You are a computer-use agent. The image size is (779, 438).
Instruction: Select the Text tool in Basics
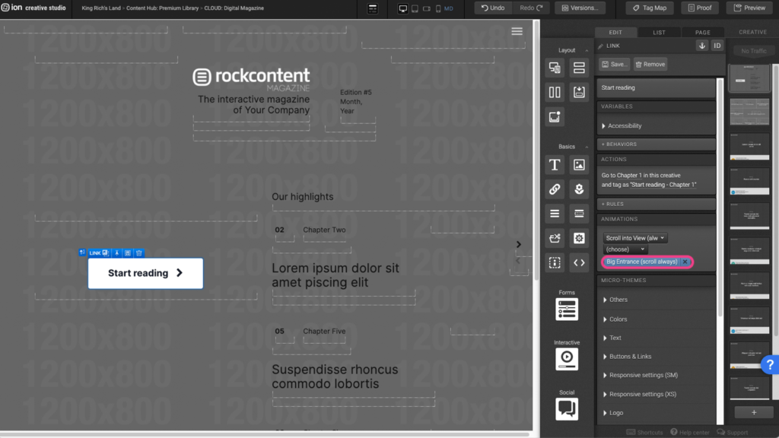555,165
